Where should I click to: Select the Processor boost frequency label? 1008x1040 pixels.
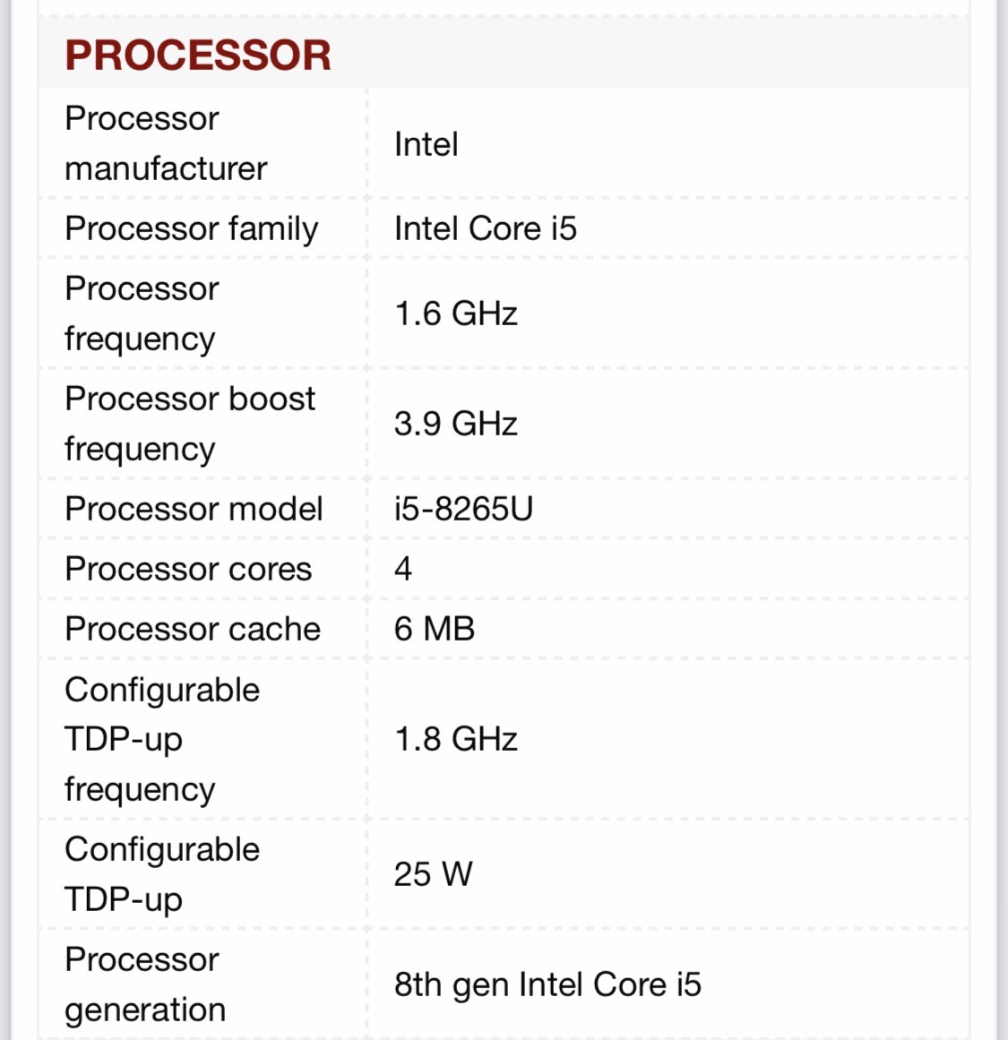tap(190, 423)
